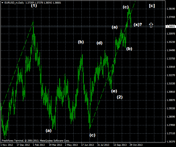Click the EURUSD_m,Daily chart title text
176x147 pixels.
[x=14, y=3]
